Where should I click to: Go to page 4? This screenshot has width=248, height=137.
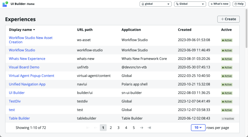coord(126,128)
